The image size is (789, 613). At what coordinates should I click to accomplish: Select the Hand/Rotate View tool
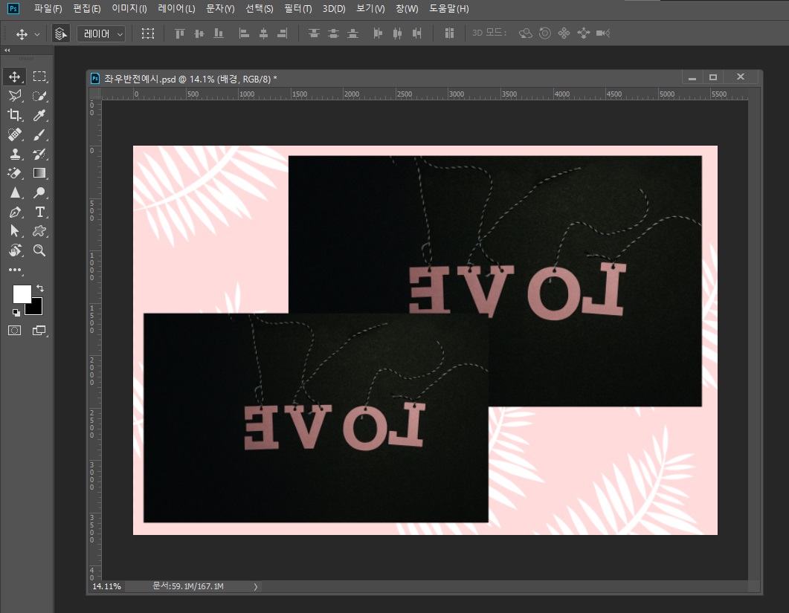(15, 250)
